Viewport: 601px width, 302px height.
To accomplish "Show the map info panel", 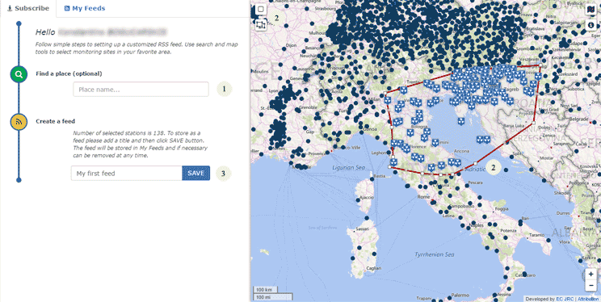I will 590,25.
